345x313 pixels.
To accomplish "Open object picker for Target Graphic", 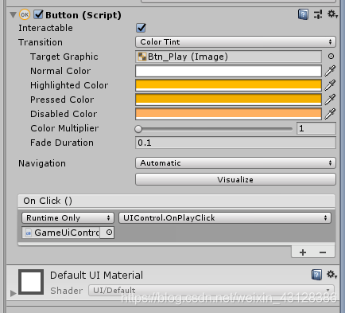I will tap(331, 57).
